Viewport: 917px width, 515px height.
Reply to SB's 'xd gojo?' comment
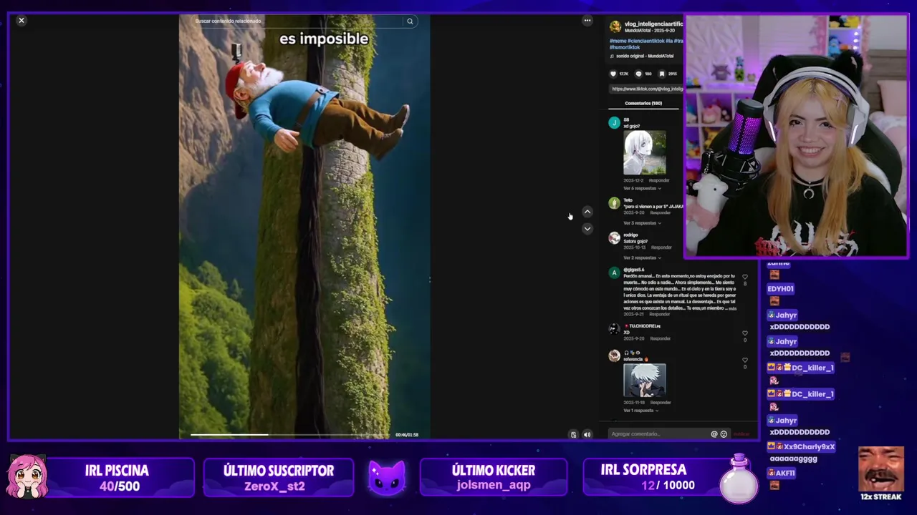[x=658, y=180]
